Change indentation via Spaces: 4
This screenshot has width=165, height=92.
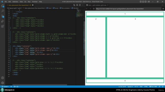coord(130,87)
